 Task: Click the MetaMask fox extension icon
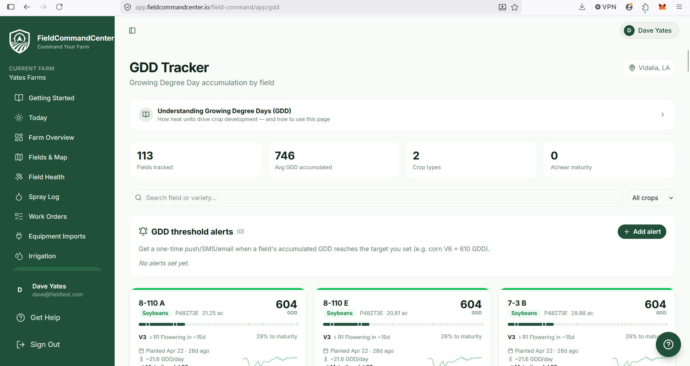pyautogui.click(x=662, y=7)
